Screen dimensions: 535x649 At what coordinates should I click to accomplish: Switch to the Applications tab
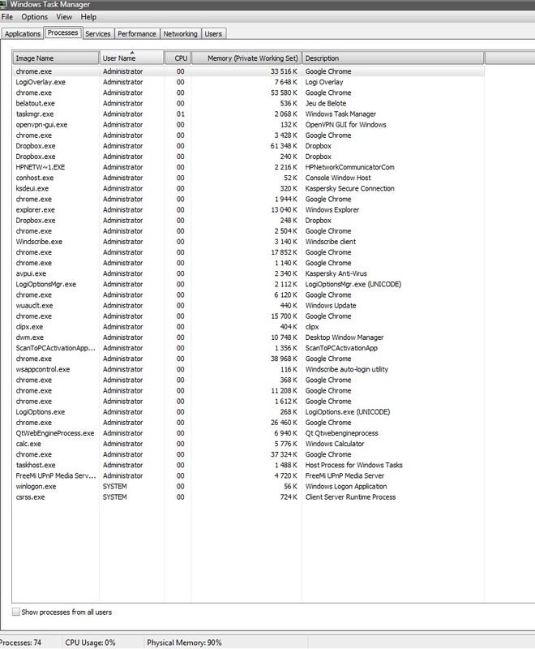pyautogui.click(x=23, y=34)
